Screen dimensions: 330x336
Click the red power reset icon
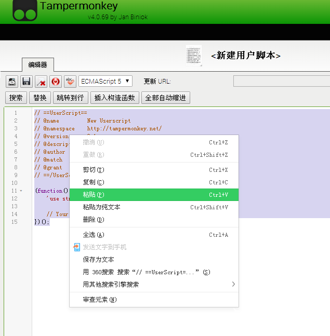[56, 82]
